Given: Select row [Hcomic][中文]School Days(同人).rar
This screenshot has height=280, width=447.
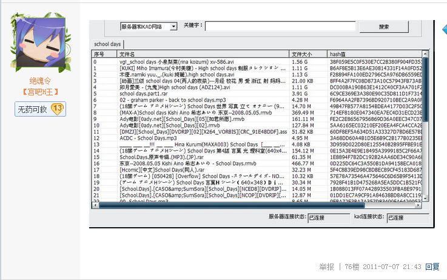Looking at the screenshot, I should (x=257, y=170).
